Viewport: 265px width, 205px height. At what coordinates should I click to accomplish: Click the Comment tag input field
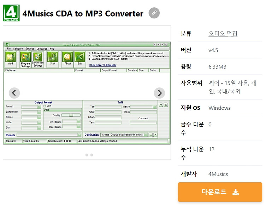[x=143, y=123]
